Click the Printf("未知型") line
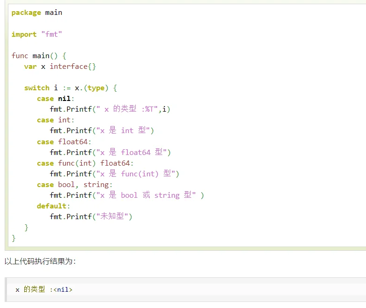Viewport: 366px width, 308px height. 91,216
